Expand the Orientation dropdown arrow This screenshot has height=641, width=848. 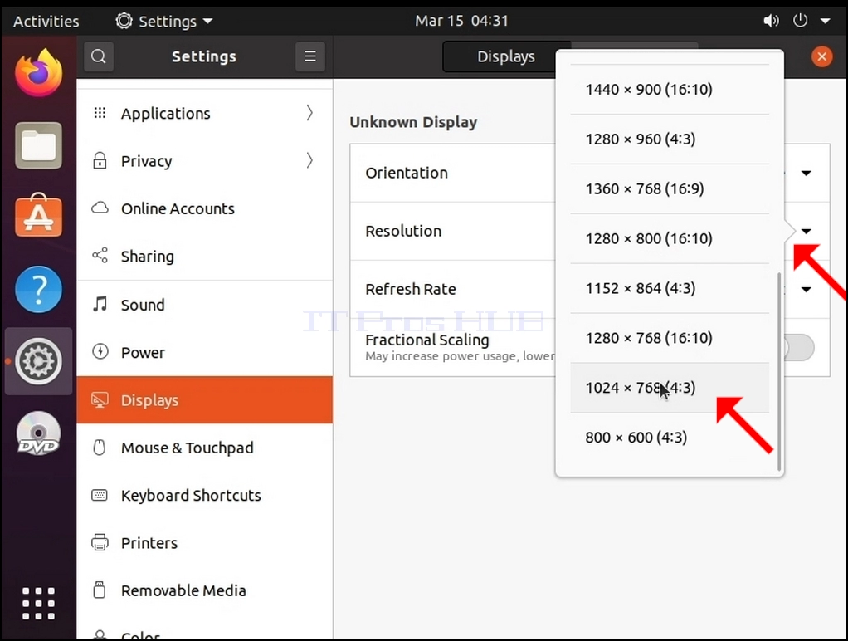pos(806,174)
